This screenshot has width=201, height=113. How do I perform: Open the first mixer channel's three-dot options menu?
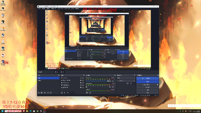tap(113, 81)
